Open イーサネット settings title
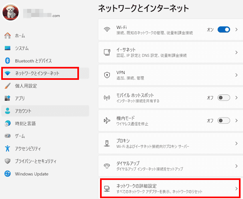Viewport: 243px width, 199px height. (x=126, y=50)
